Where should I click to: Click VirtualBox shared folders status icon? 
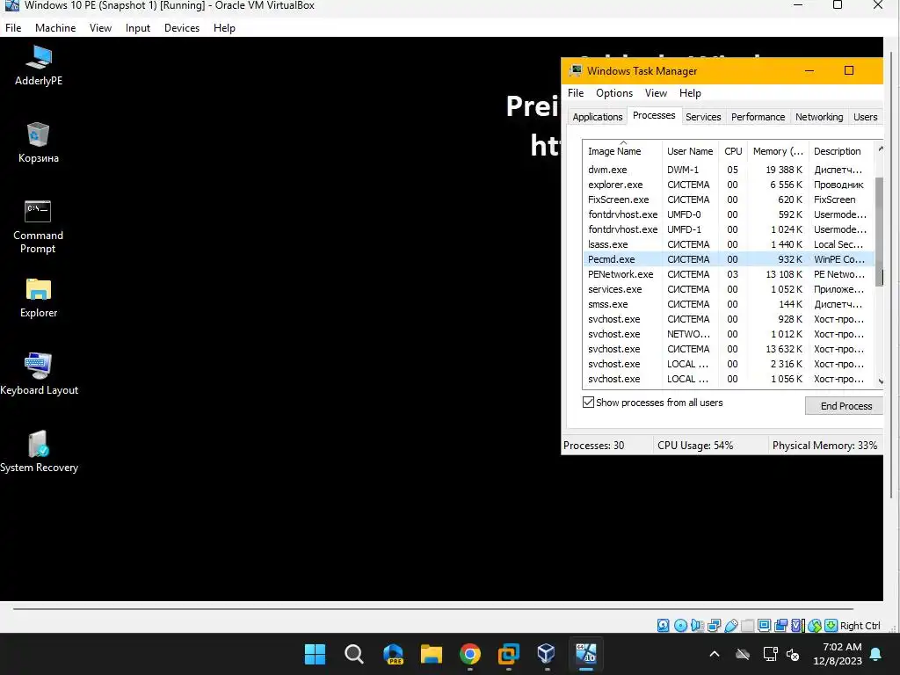[747, 626]
